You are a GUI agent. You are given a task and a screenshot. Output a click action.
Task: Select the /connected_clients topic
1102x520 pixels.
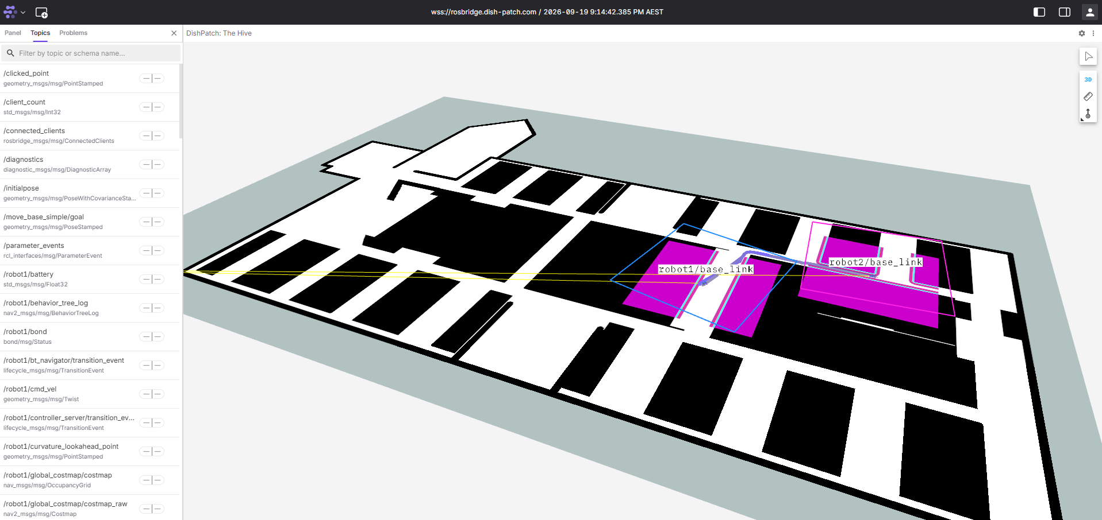click(90, 136)
